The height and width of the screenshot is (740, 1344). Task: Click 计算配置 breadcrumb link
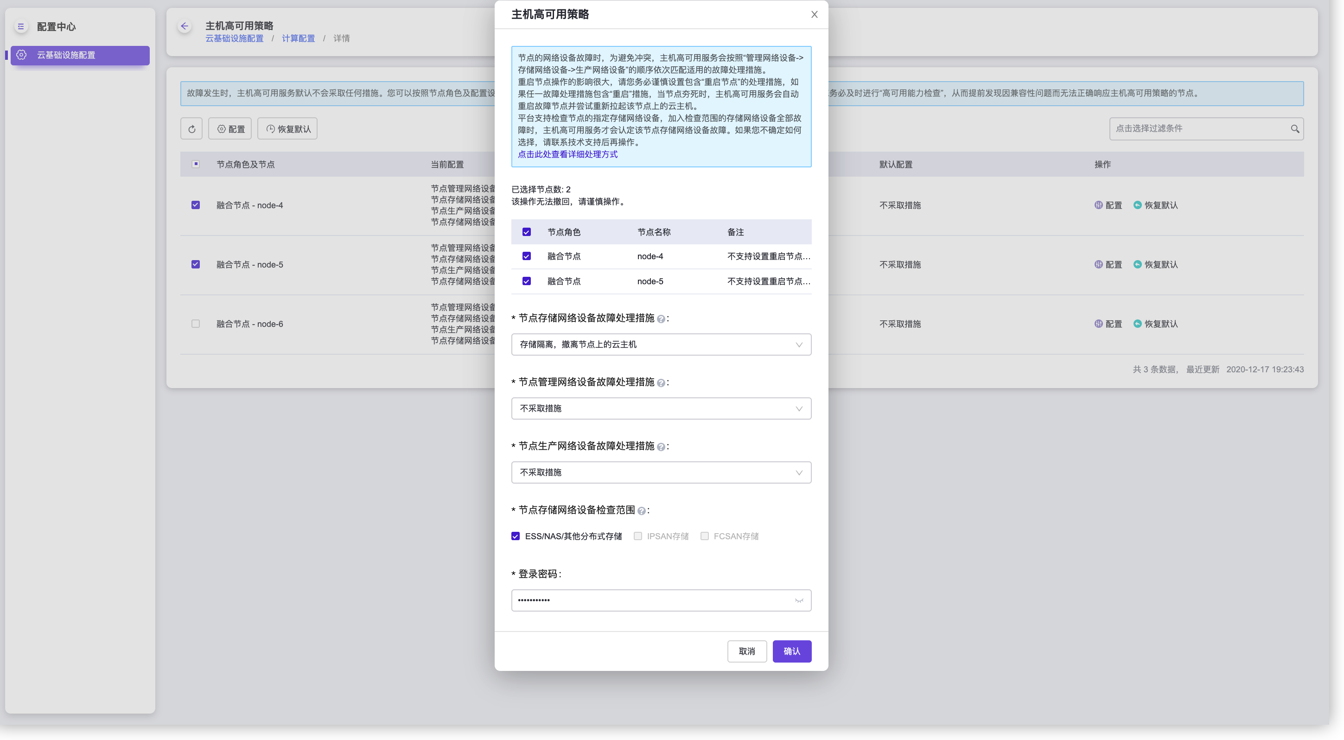click(298, 38)
